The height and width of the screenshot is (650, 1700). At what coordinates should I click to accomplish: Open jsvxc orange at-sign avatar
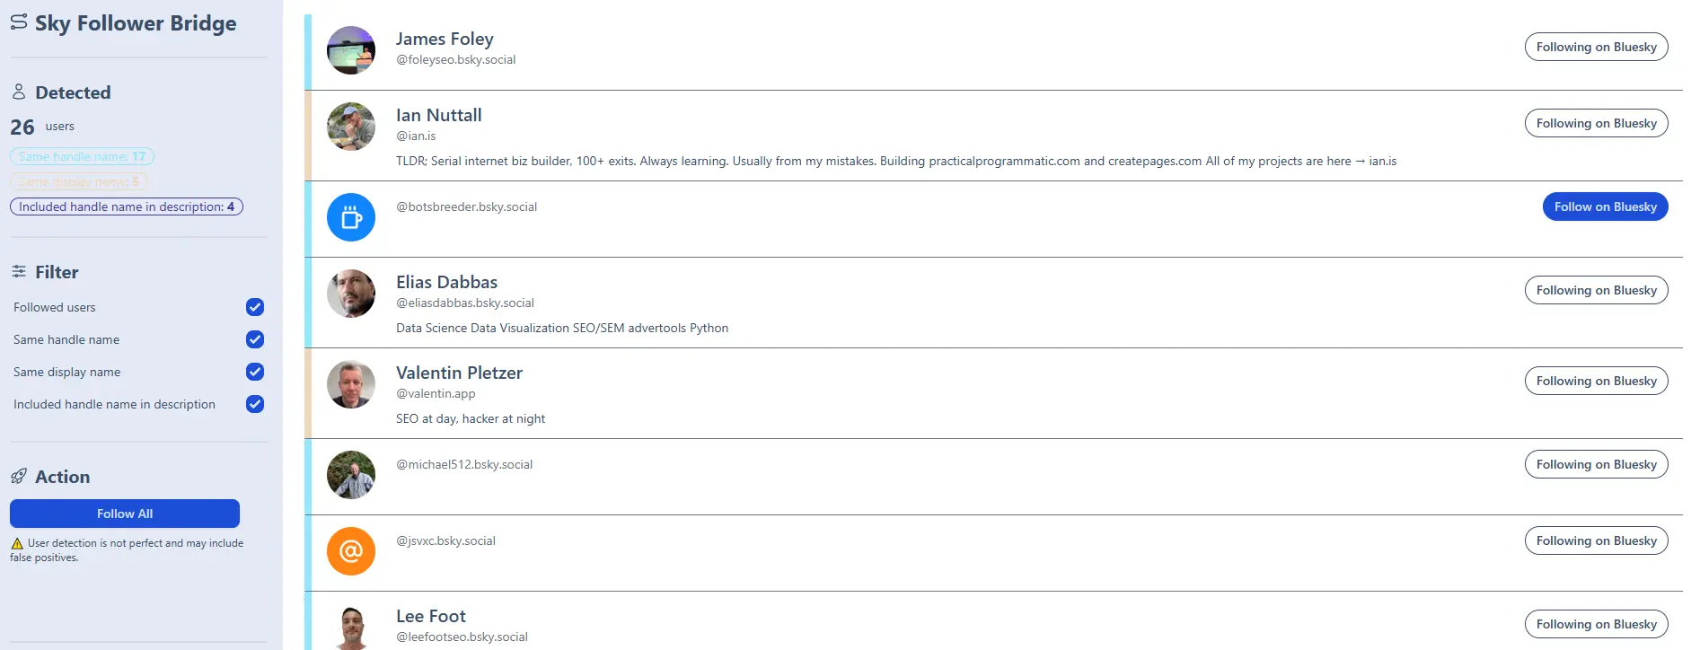pos(351,551)
